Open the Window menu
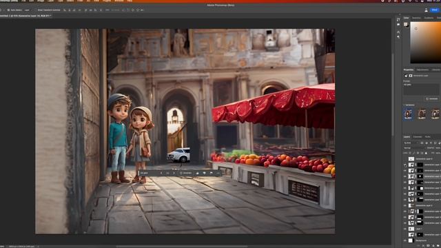This screenshot has height=248, width=441. pos(119,1)
